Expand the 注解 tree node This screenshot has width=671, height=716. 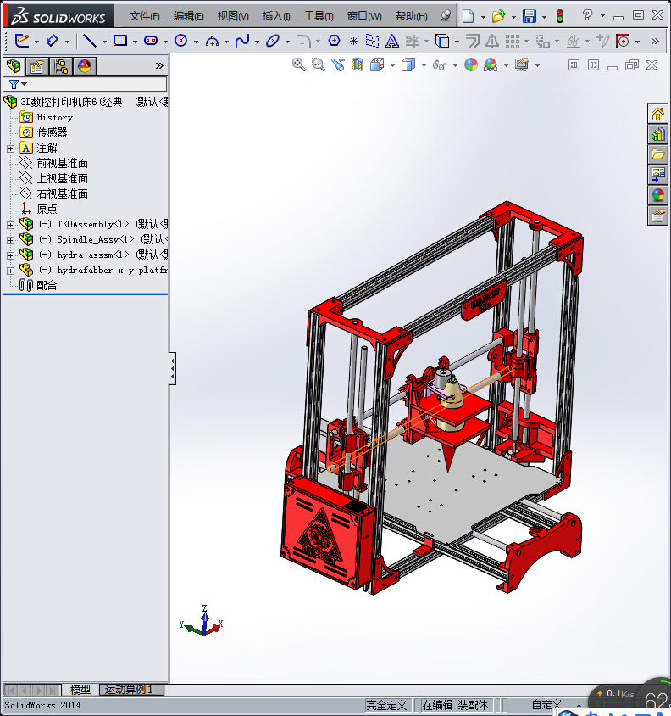[x=10, y=148]
